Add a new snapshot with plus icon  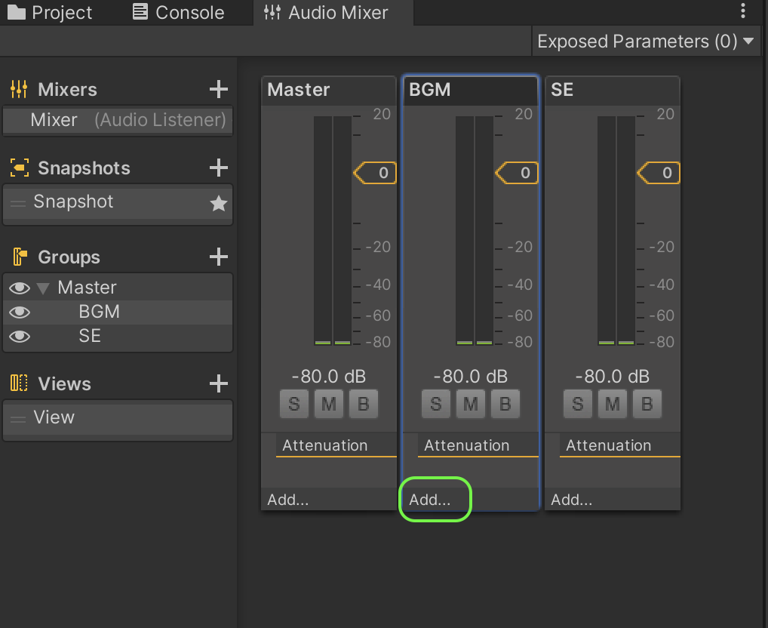tap(219, 168)
